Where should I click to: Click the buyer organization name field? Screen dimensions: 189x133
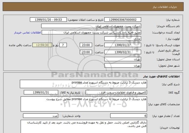pos(91,26)
